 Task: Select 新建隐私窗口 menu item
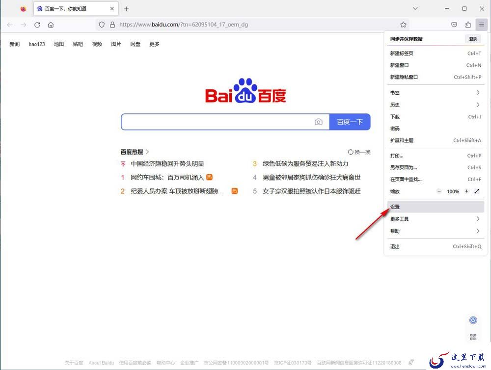tap(436, 77)
